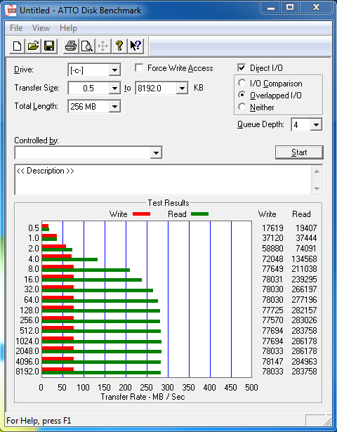Save results using the floppy disk icon
Image resolution: width=337 pixels, height=432 pixels.
tap(50, 46)
